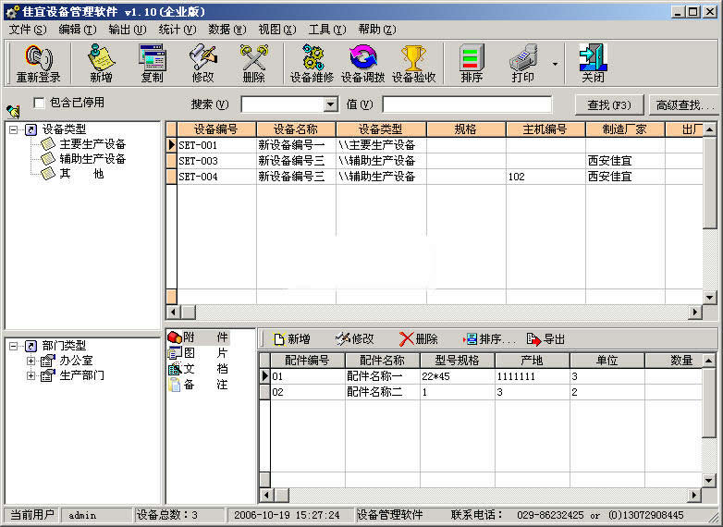Select the SET-001 equipment row

tap(435, 145)
